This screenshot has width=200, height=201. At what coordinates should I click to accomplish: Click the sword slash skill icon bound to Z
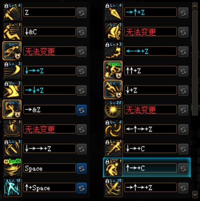(x=12, y=13)
